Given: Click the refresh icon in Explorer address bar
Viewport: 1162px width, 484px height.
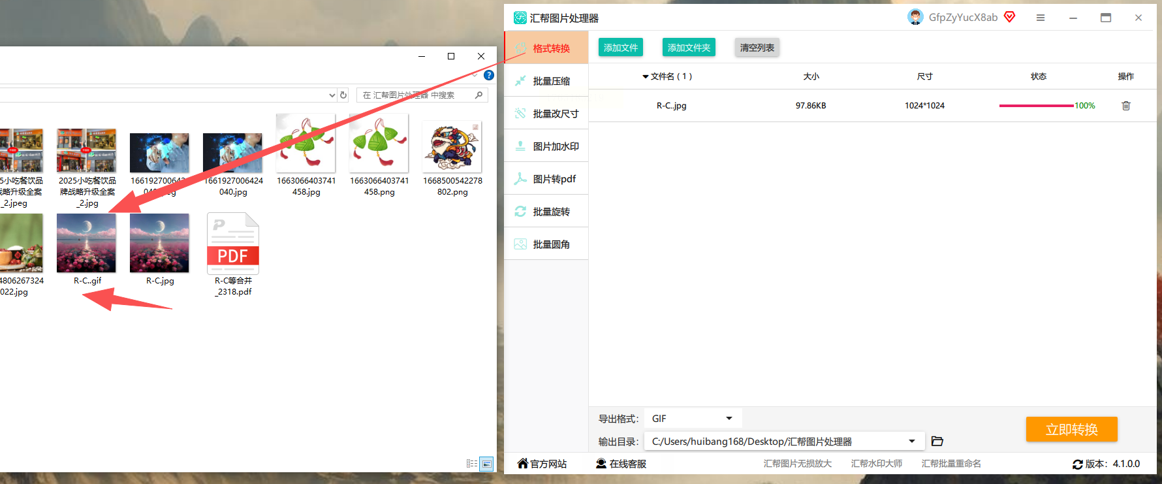Looking at the screenshot, I should (x=343, y=95).
